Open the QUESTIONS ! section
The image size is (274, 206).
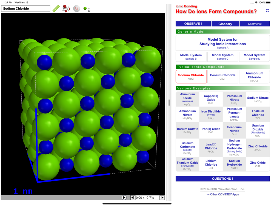pos(222,179)
